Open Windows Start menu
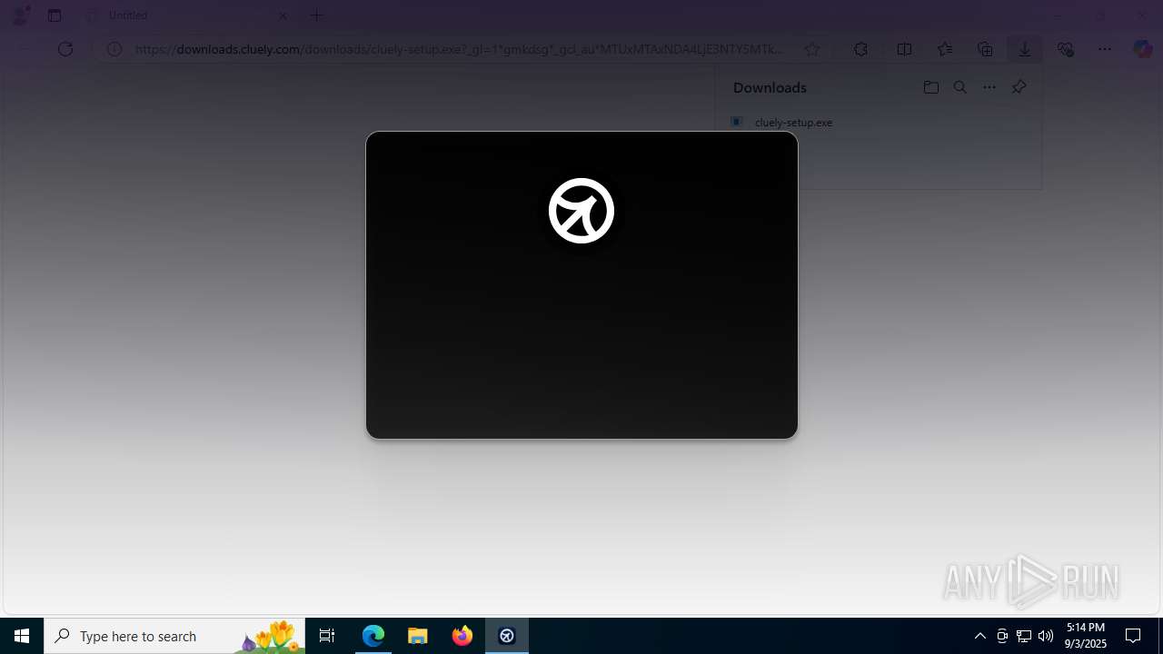Image resolution: width=1163 pixels, height=654 pixels. pos(22,636)
